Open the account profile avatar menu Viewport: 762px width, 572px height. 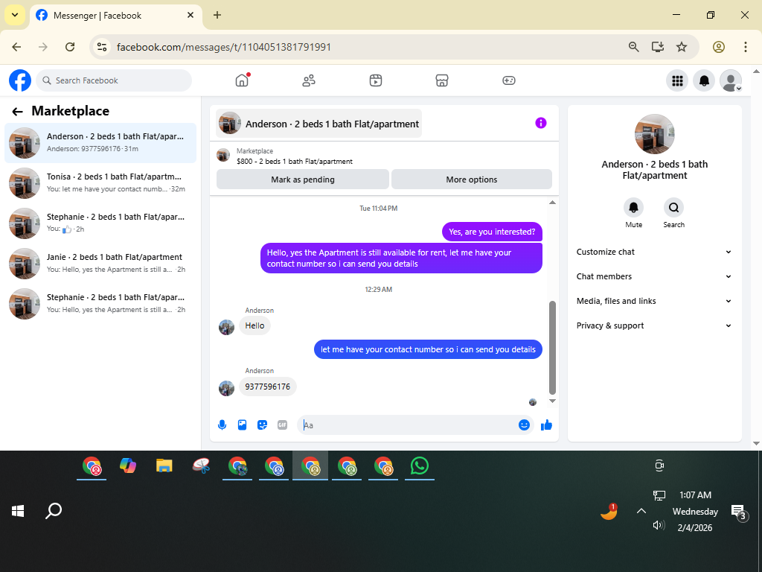point(731,80)
